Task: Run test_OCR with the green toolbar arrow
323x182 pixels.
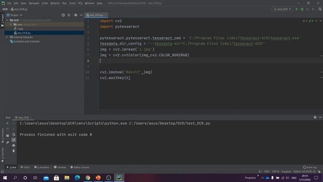Action: coord(297,9)
